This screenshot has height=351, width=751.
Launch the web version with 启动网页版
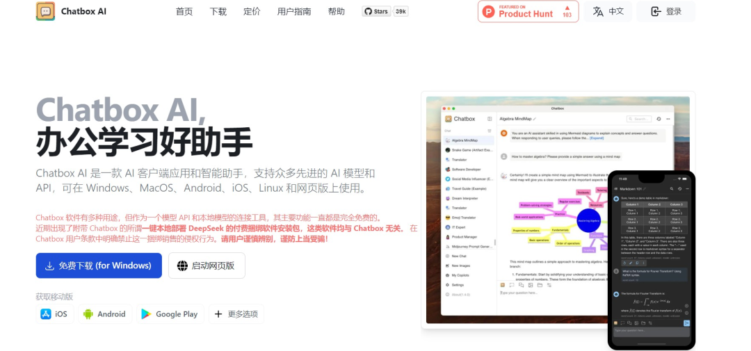click(x=207, y=266)
